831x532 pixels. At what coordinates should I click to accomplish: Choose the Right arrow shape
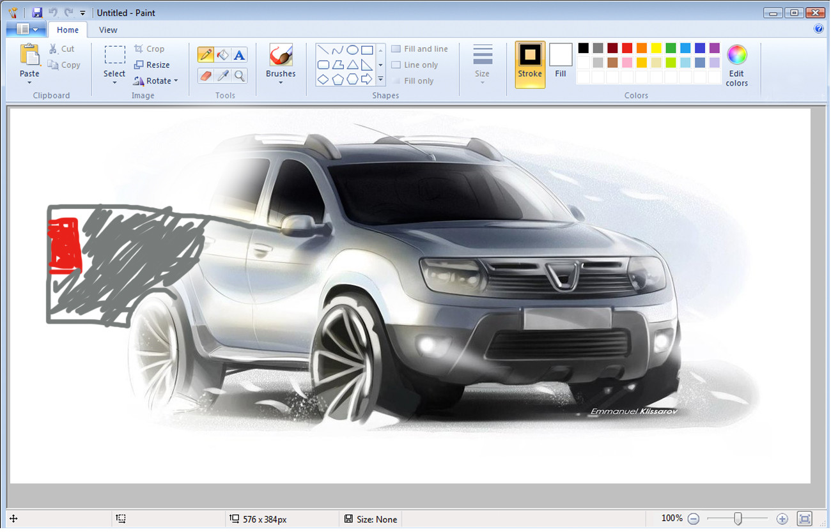(367, 79)
